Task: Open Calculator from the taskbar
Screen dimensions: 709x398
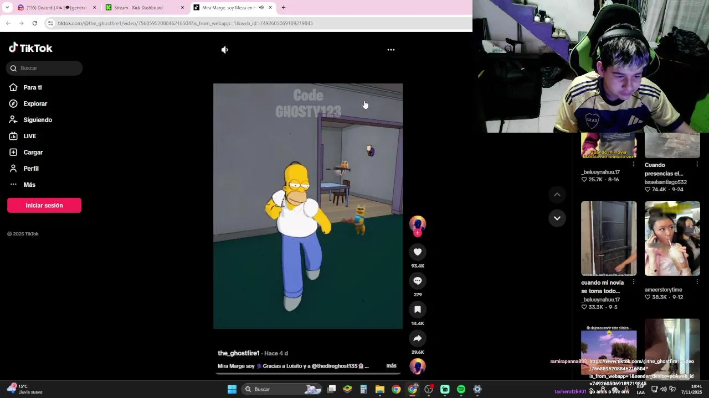Action: point(363,389)
